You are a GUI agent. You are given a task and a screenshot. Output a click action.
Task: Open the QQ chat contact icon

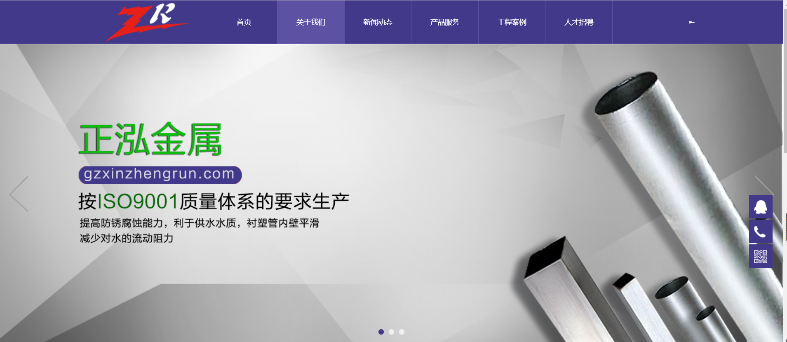tap(760, 206)
